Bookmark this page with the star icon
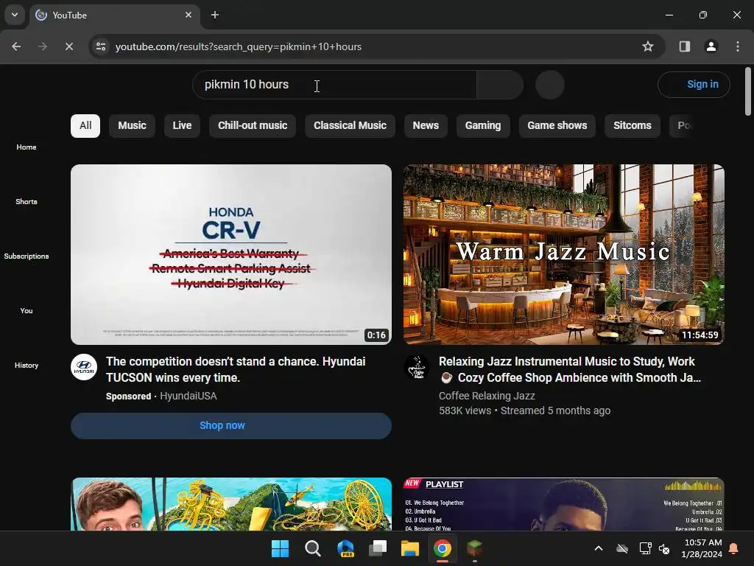754x566 pixels. 648,46
